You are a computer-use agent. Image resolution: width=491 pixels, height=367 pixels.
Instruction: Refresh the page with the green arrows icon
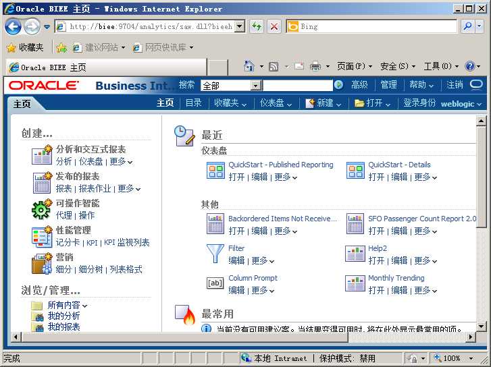pos(257,26)
